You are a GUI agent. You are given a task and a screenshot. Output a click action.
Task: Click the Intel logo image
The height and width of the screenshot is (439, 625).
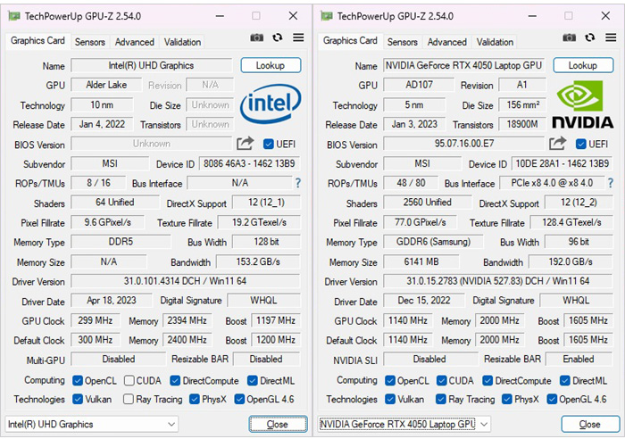(x=271, y=104)
